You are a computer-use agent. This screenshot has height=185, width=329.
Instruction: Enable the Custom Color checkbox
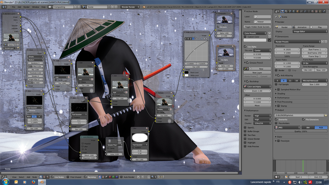[x=245, y=37]
